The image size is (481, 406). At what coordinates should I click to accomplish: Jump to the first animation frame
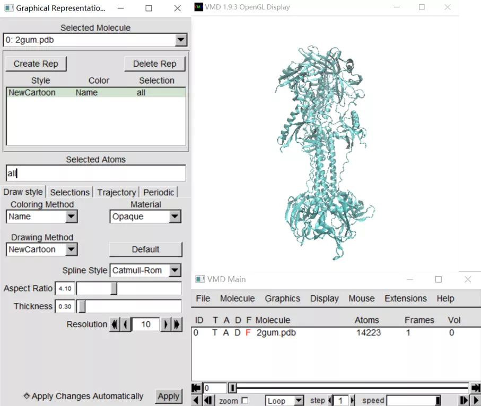coord(196,388)
